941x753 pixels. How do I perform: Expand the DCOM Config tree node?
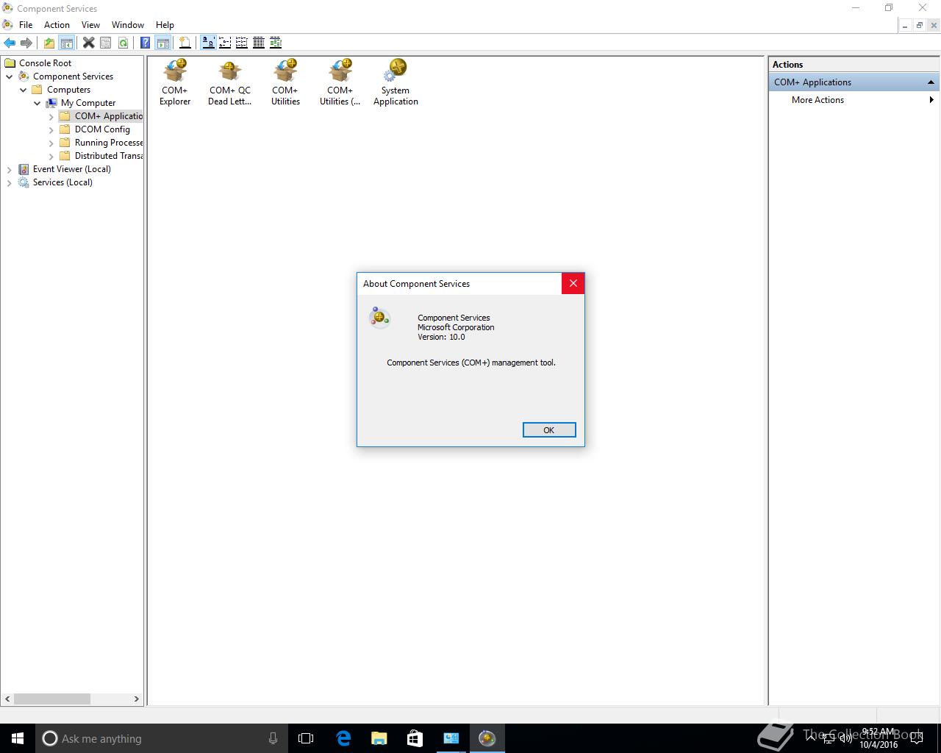click(51, 129)
